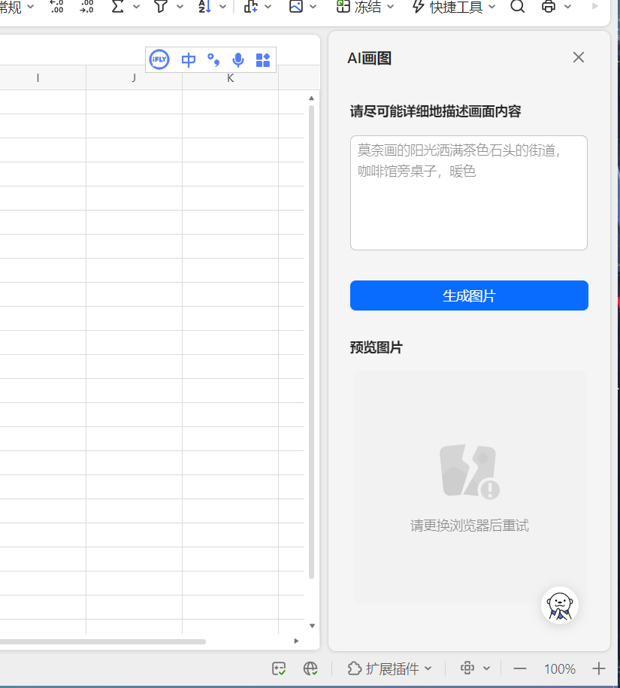Click the horizontal scrollbar right arrow
Image resolution: width=620 pixels, height=688 pixels.
pos(296,641)
